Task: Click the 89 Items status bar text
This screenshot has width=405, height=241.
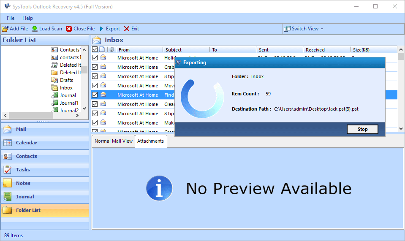Action: (x=14, y=236)
